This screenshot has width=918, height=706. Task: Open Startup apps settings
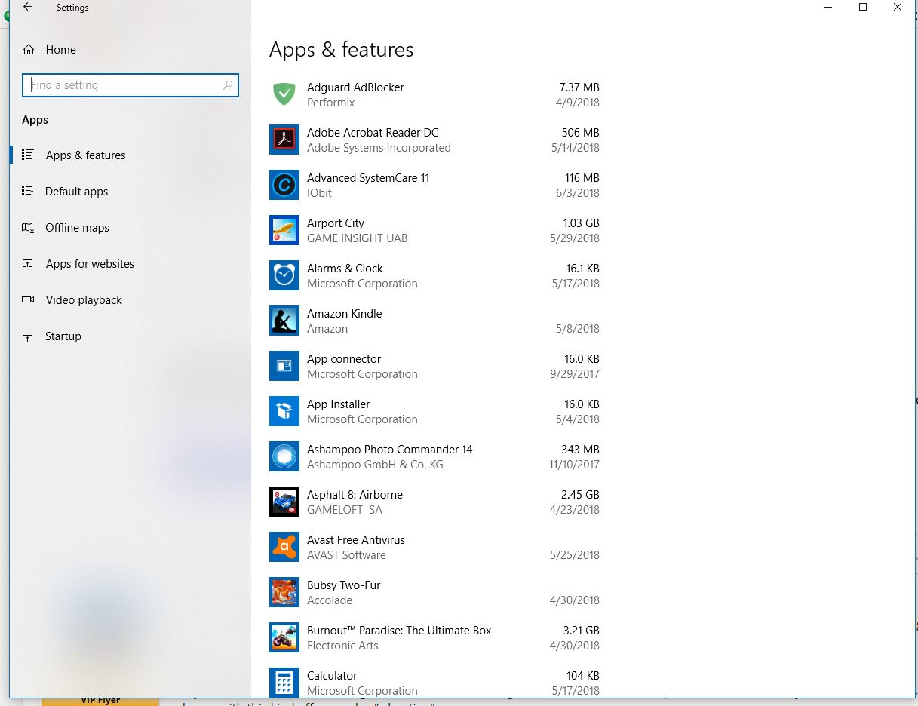pos(130,336)
